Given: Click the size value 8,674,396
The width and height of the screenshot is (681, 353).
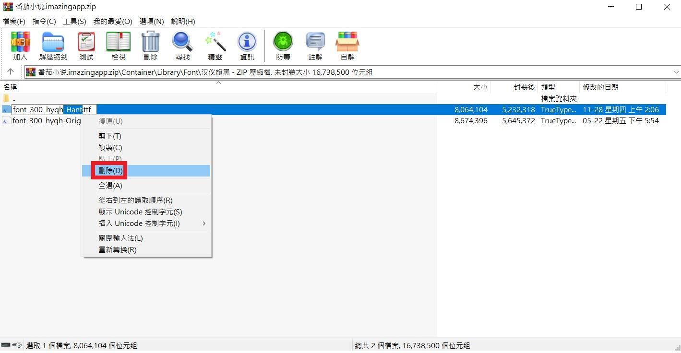Looking at the screenshot, I should 471,121.
